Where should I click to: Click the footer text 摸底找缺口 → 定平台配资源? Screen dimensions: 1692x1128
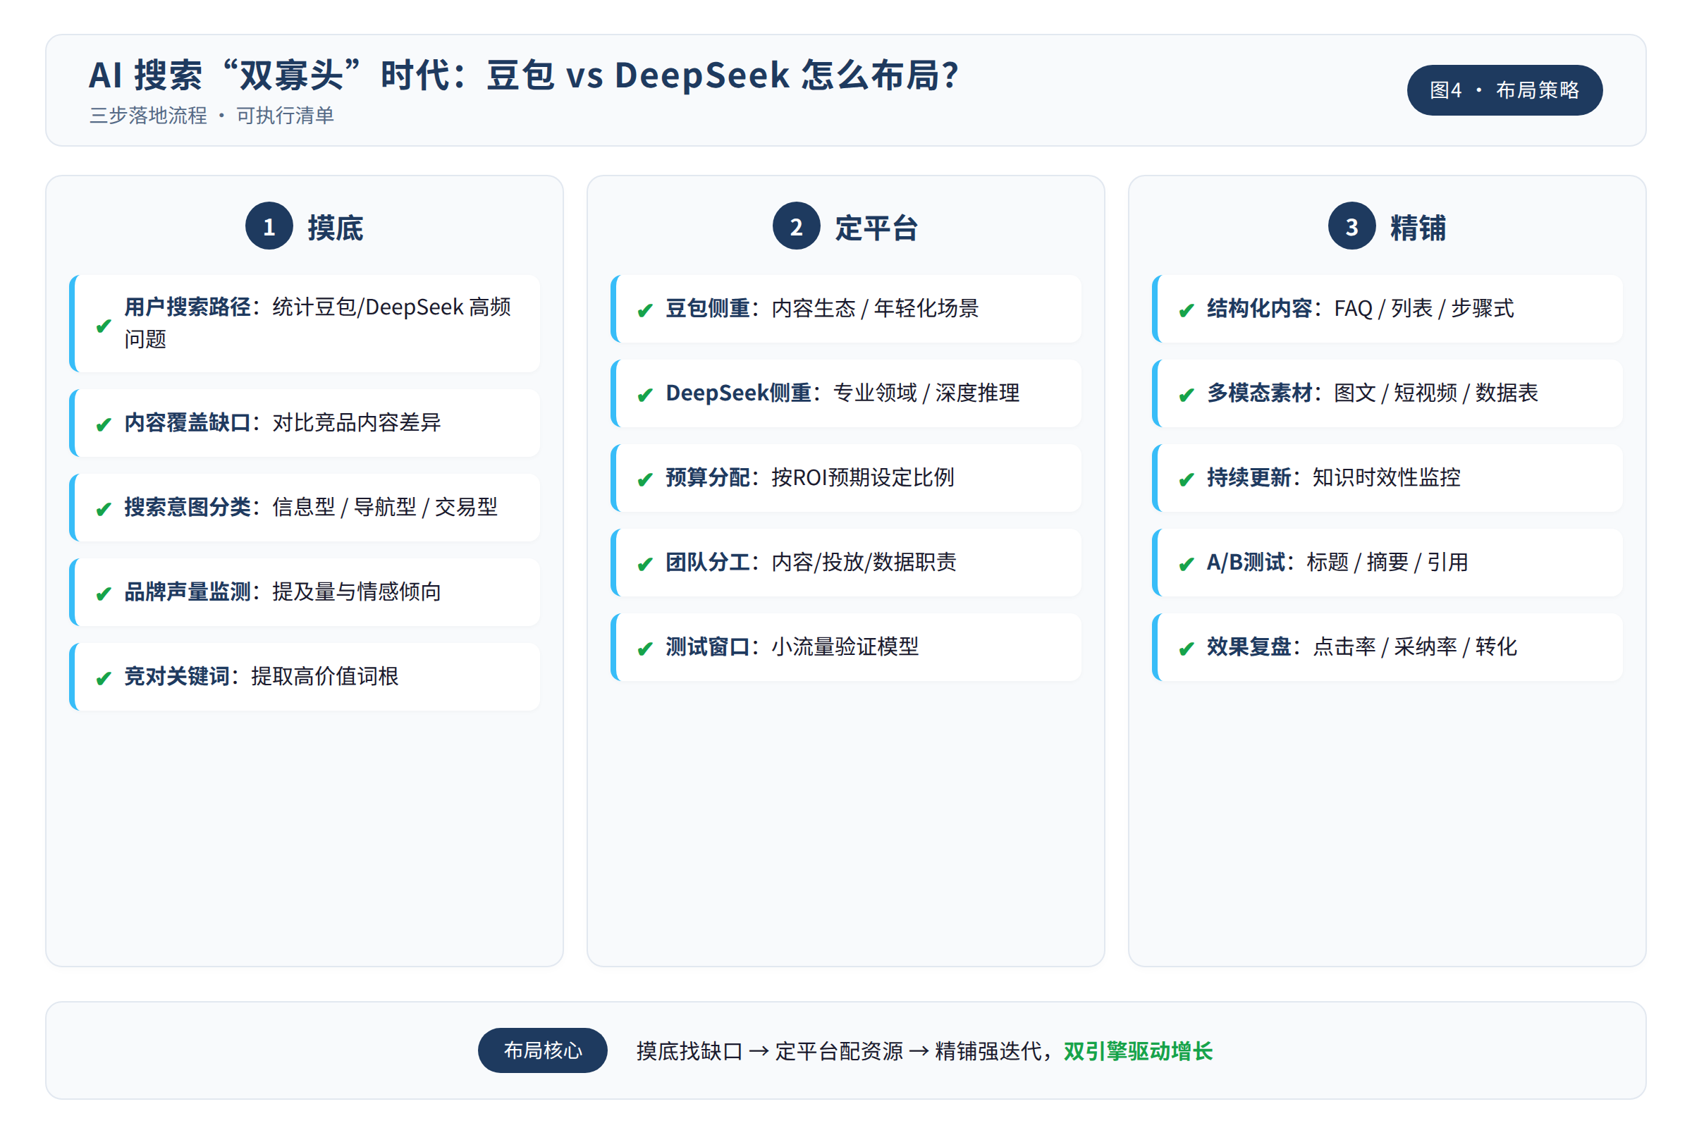pyautogui.click(x=770, y=1051)
